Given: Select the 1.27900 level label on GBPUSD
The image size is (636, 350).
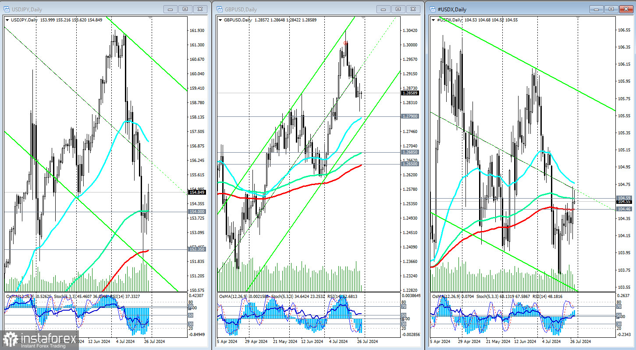Looking at the screenshot, I should (x=409, y=116).
